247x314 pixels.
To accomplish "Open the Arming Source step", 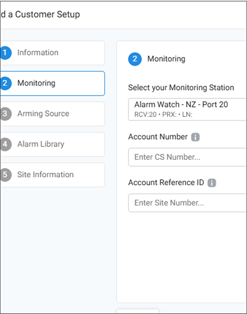I will (53, 114).
